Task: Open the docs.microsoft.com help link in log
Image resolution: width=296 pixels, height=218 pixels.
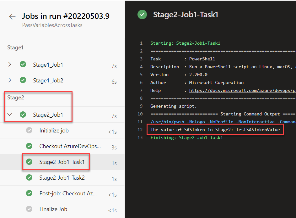Action: click(x=242, y=91)
